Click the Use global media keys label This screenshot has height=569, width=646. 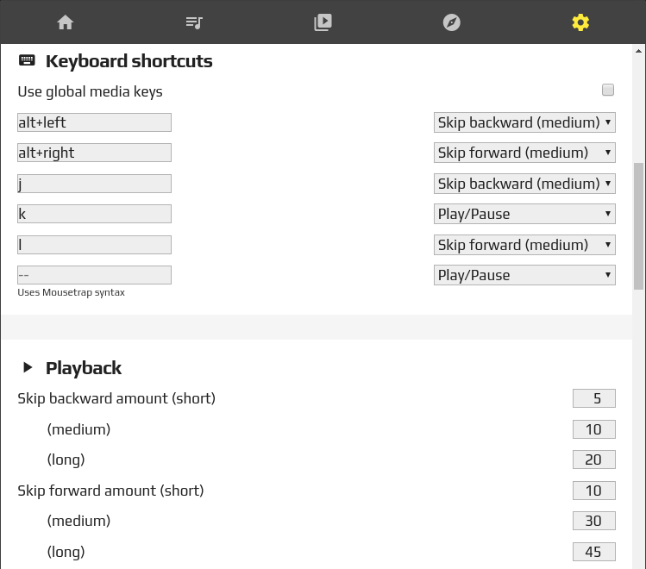pyautogui.click(x=90, y=91)
